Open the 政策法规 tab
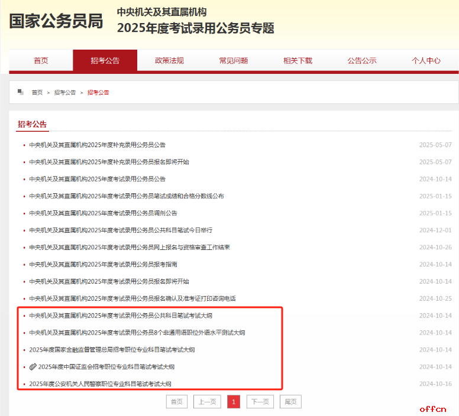This screenshot has height=416, width=459. [169, 60]
